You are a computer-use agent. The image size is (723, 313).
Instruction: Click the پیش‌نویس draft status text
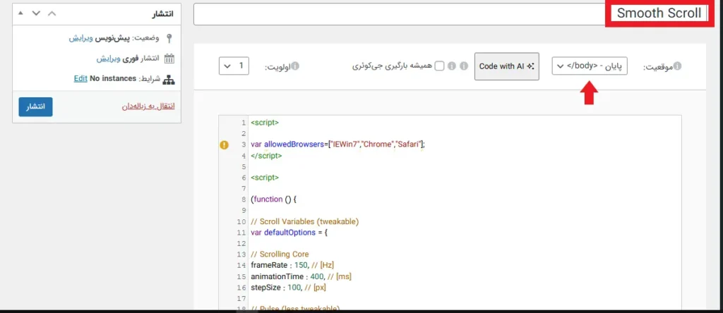113,38
